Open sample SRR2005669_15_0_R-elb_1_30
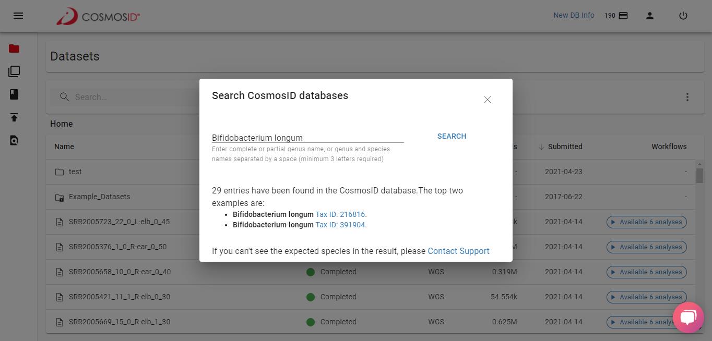The height and width of the screenshot is (341, 712). 120,322
